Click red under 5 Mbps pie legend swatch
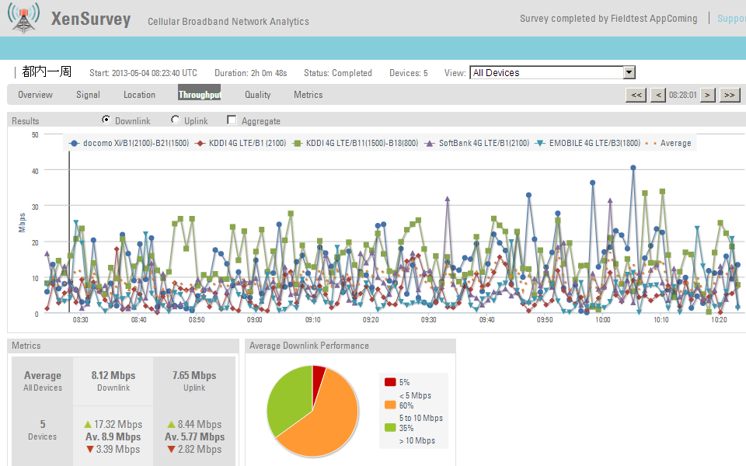Image resolution: width=746 pixels, height=466 pixels. [x=390, y=382]
